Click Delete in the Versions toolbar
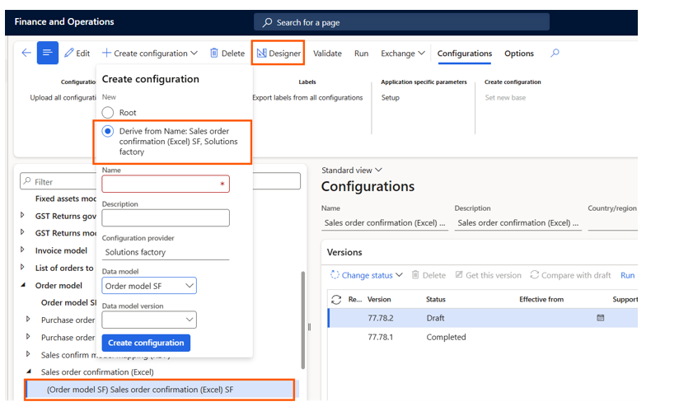 point(428,275)
